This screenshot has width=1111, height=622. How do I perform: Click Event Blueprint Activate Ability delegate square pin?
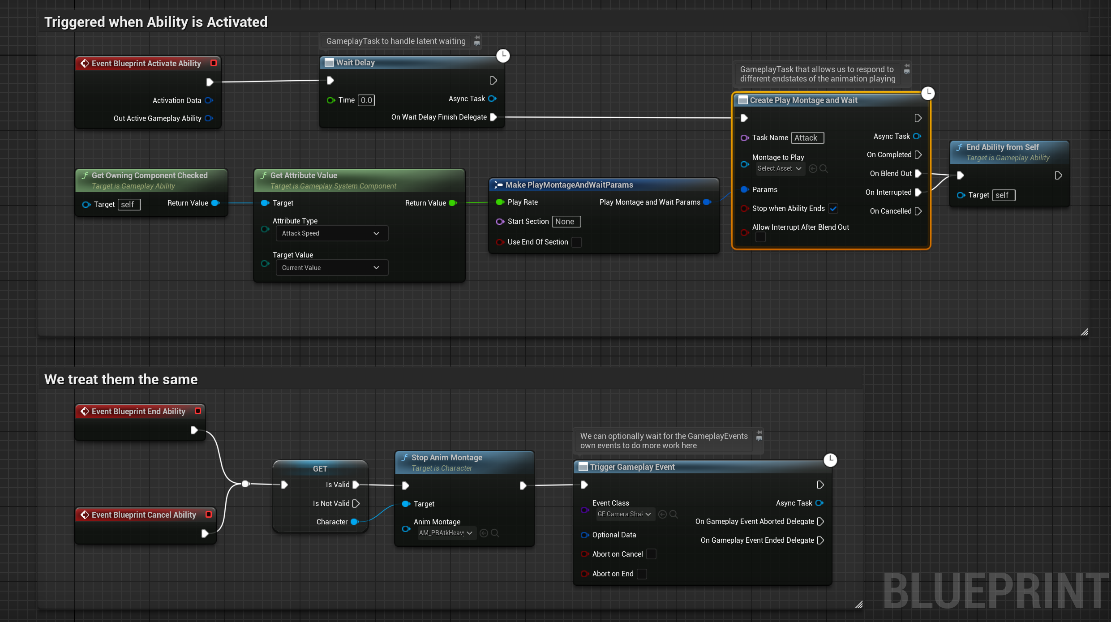[214, 63]
